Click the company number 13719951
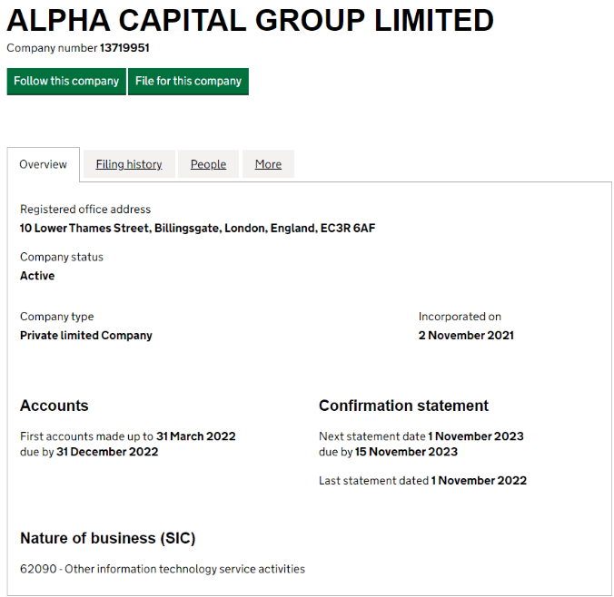The width and height of the screenshot is (614, 597). tap(124, 47)
